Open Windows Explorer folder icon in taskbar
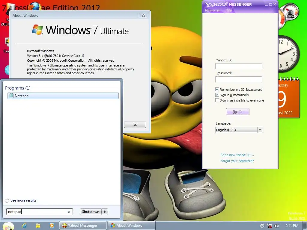This screenshot has height=230, width=307. [x=38, y=226]
